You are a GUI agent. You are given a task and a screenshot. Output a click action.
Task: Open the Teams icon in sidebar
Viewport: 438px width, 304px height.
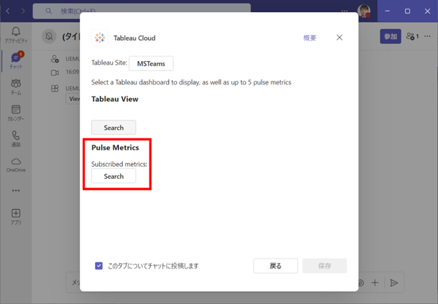coord(16,87)
